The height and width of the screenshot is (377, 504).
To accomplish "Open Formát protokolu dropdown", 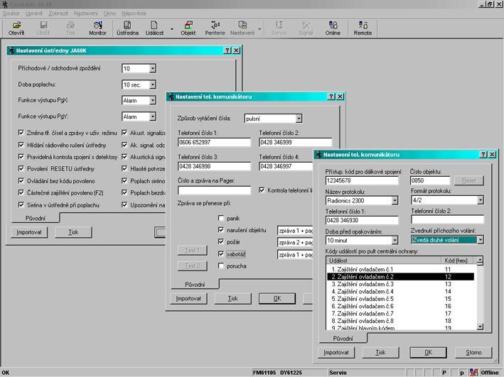I will 481,200.
